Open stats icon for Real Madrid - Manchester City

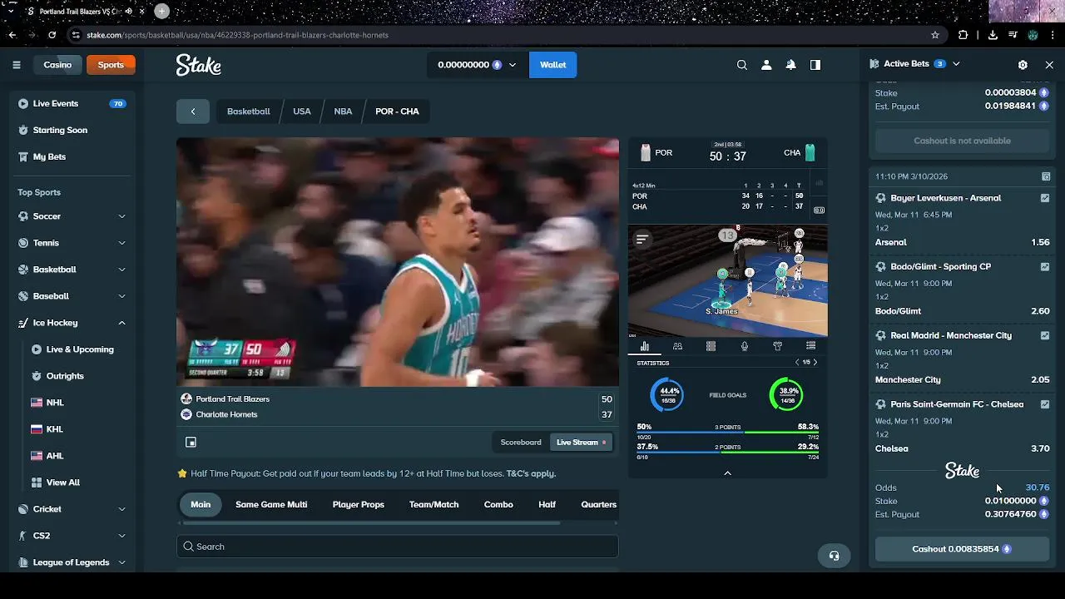pos(1045,336)
